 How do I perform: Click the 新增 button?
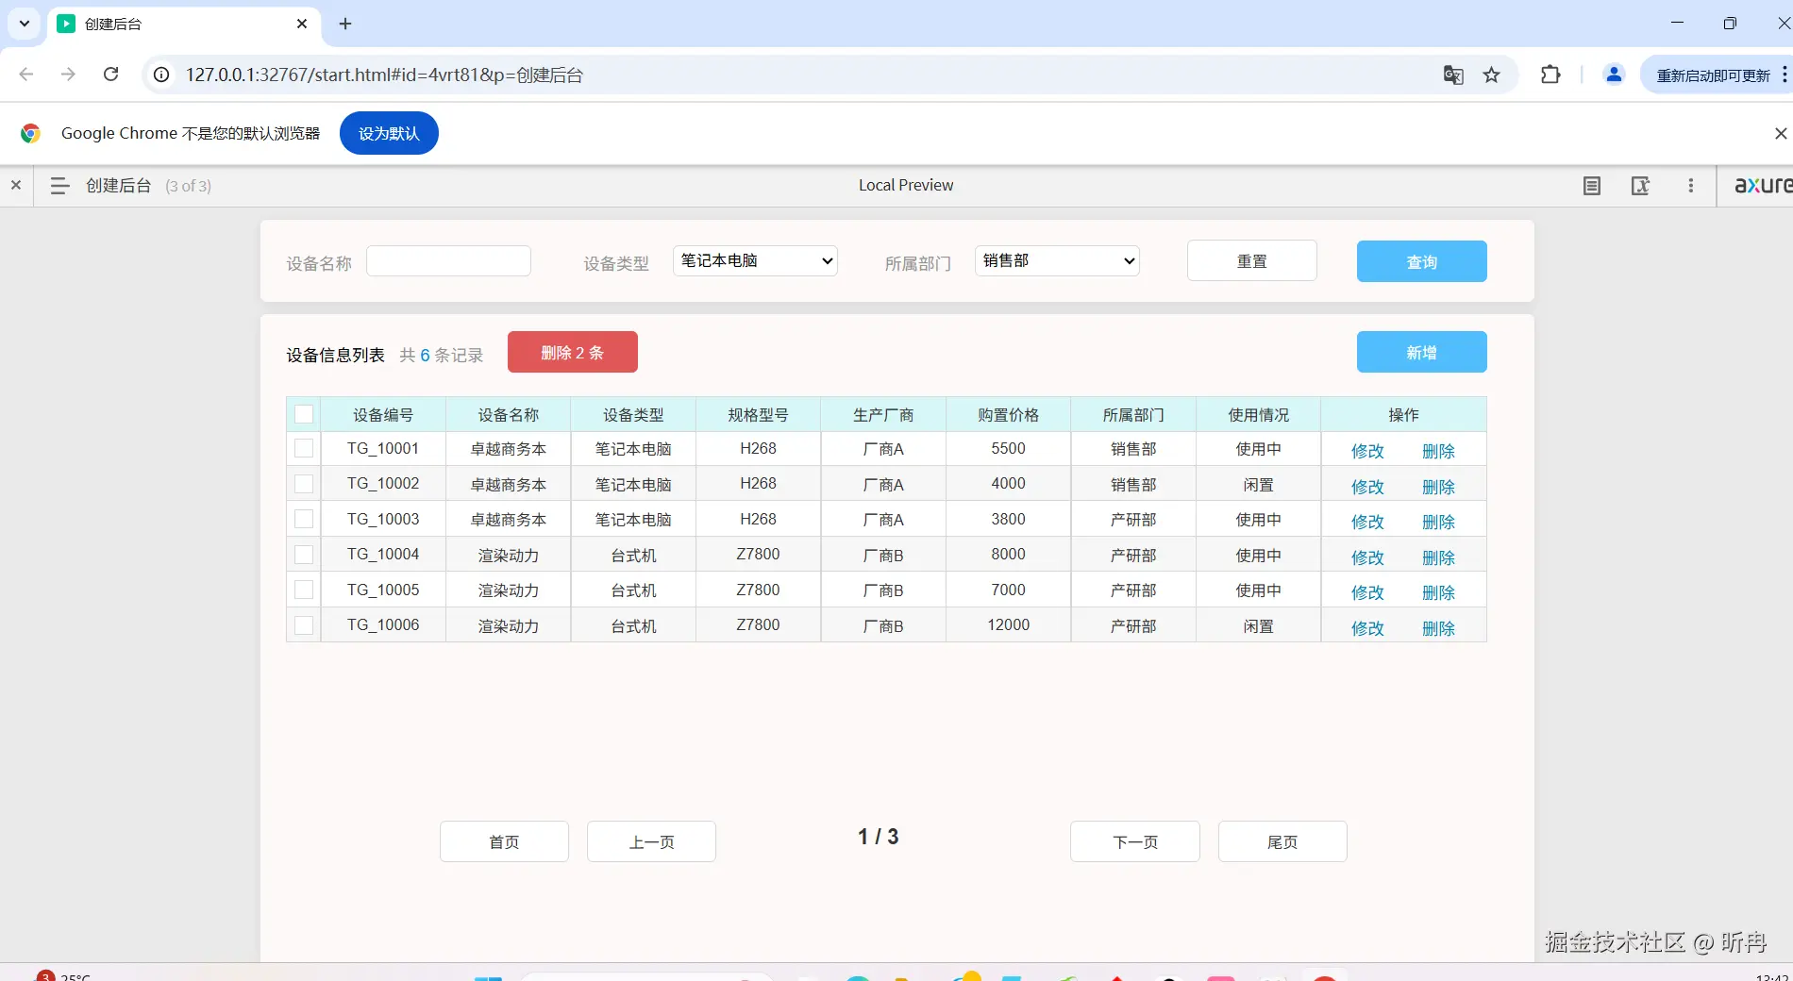coord(1421,352)
